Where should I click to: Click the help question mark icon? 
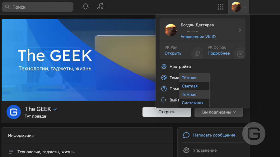pyautogui.click(x=164, y=89)
